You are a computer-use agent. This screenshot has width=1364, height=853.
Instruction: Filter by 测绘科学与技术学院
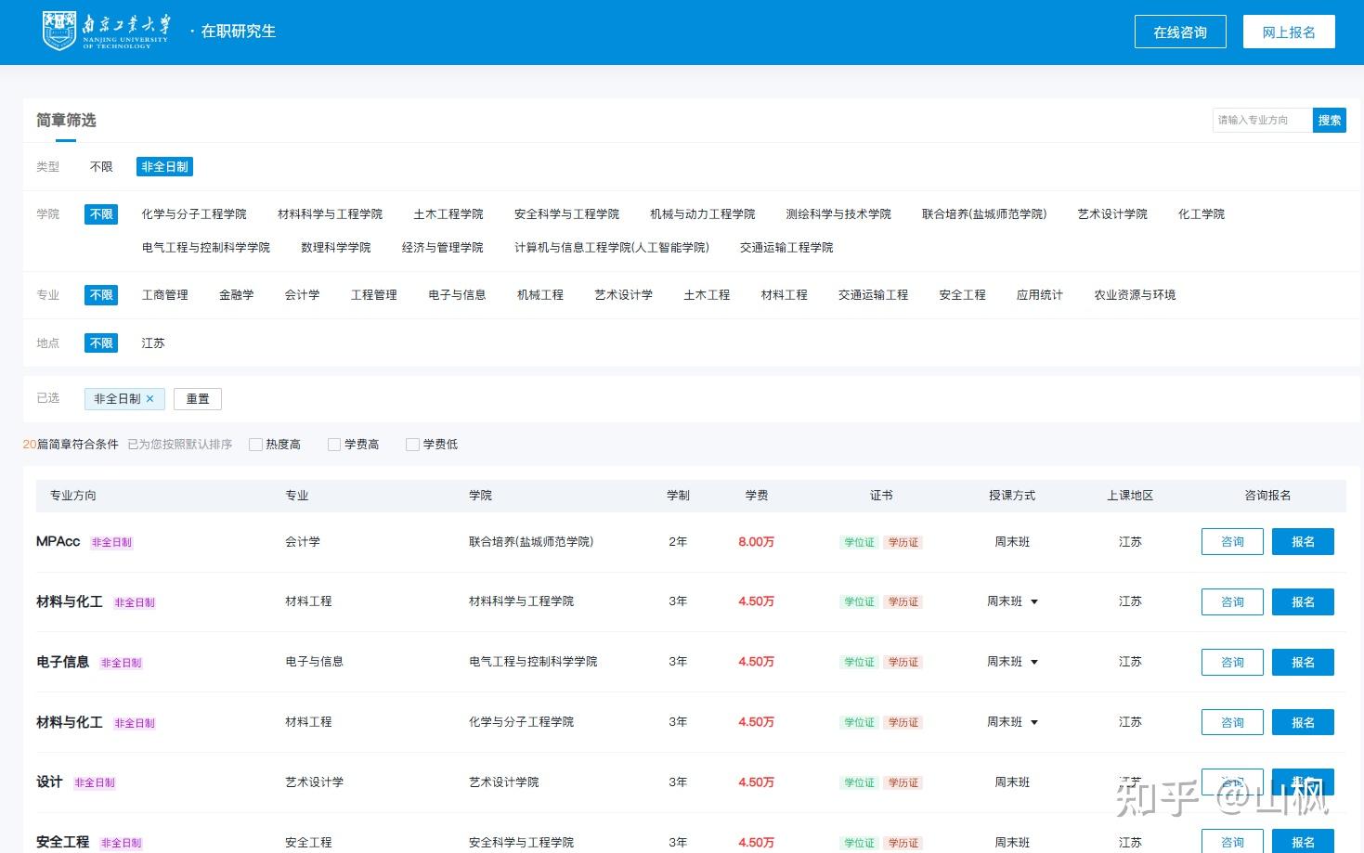[838, 214]
